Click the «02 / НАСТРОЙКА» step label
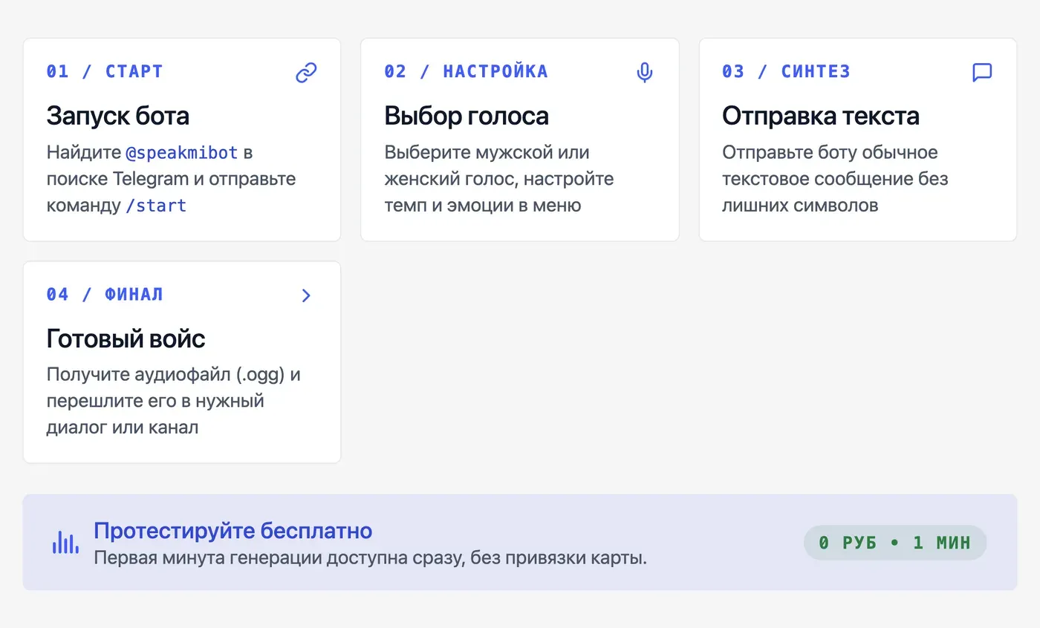Viewport: 1040px width, 628px height. point(466,72)
